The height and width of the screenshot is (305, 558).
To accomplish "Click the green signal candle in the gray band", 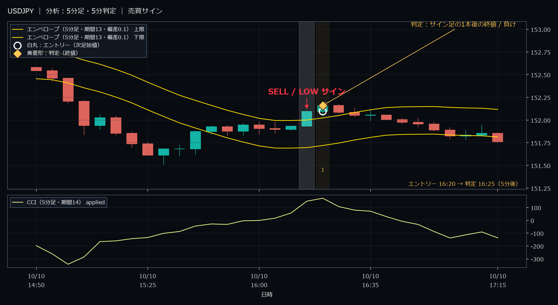I will tap(307, 119).
